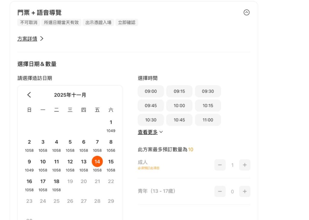Pick the 09:45 time slot
Screen dimensions: 309x220
click(151, 106)
